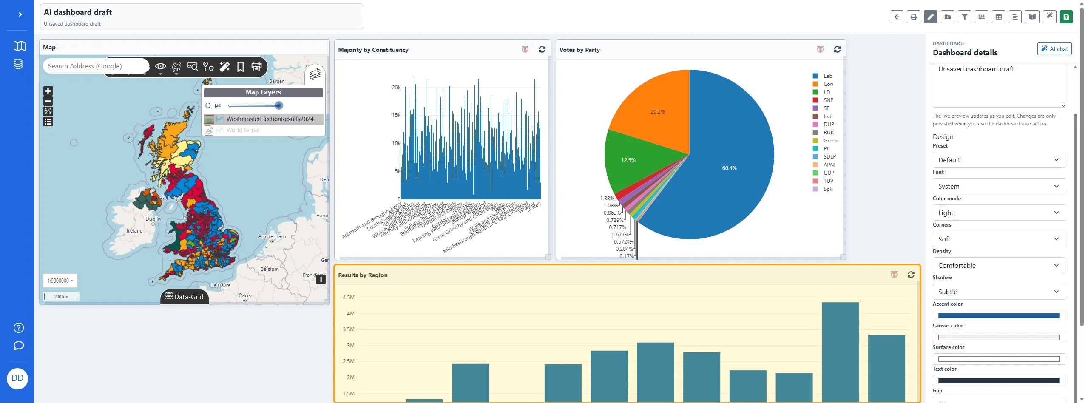Click the magnifier icon in Map Layers
Image resolution: width=1085 pixels, height=403 pixels.
(208, 106)
